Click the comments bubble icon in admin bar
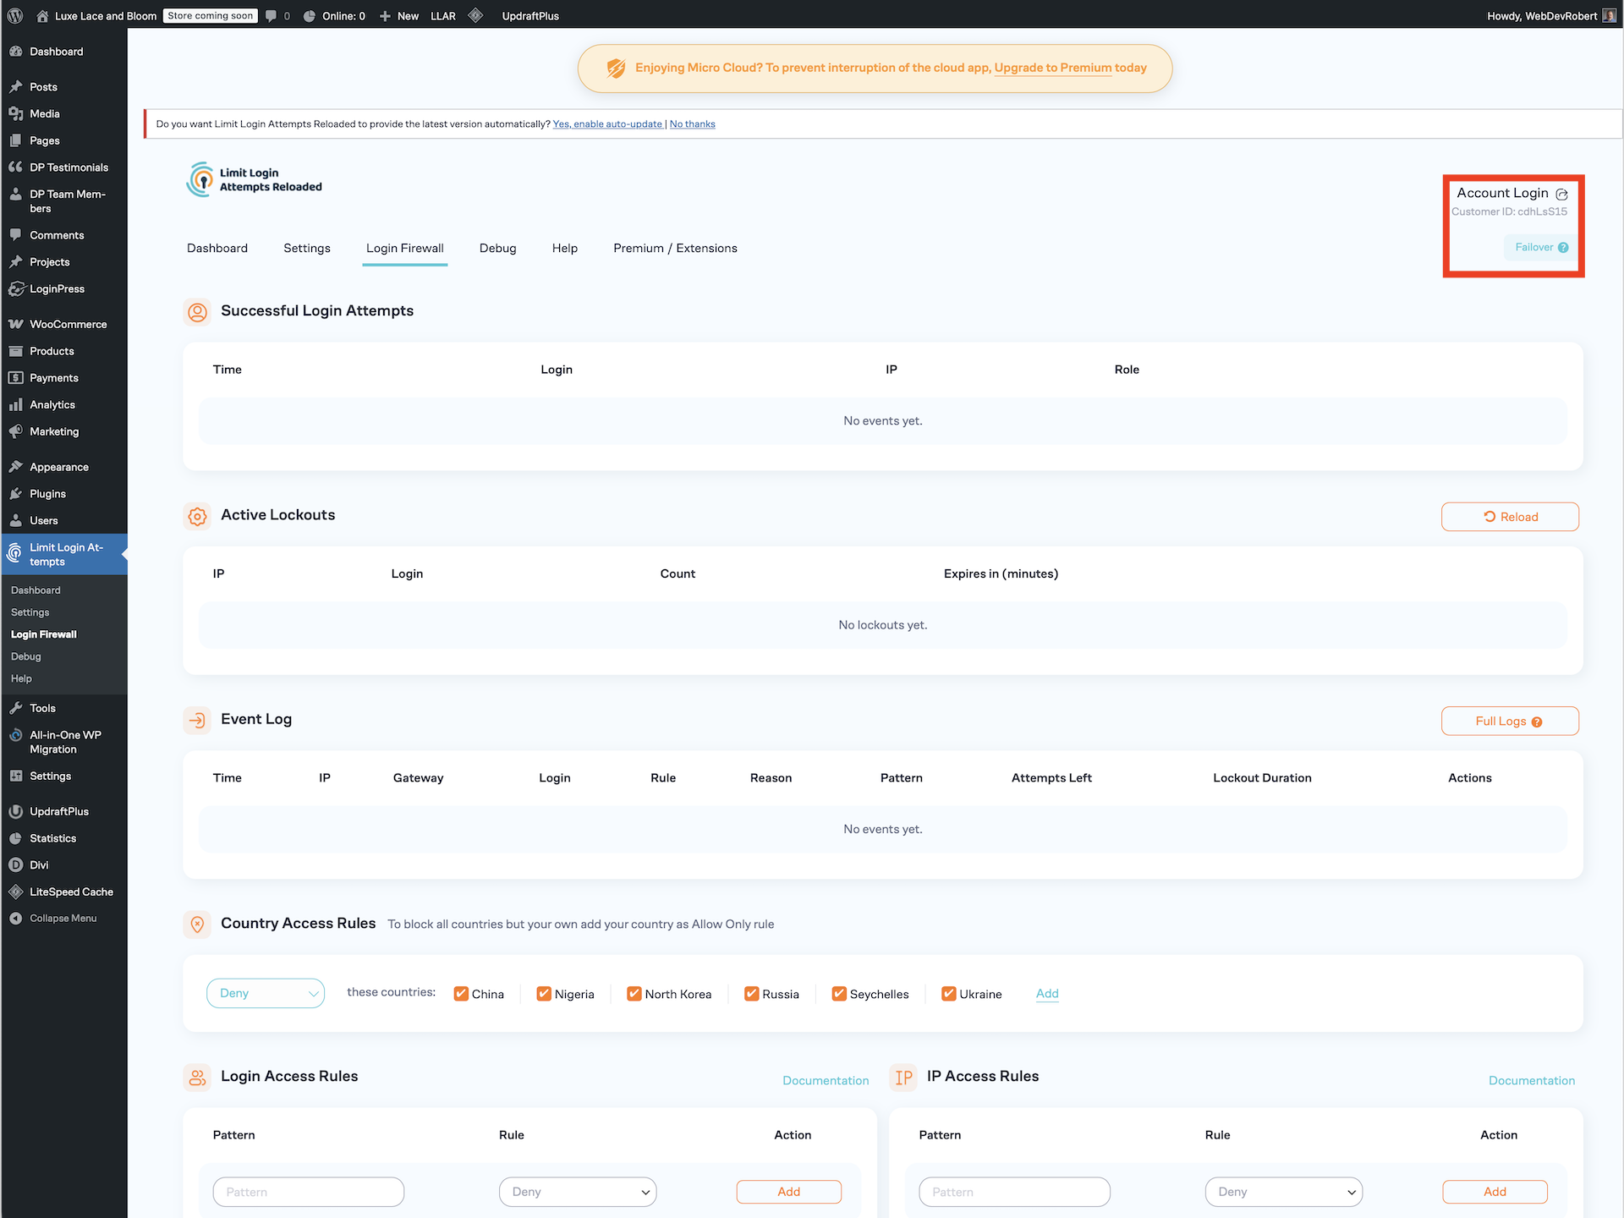 (x=271, y=15)
